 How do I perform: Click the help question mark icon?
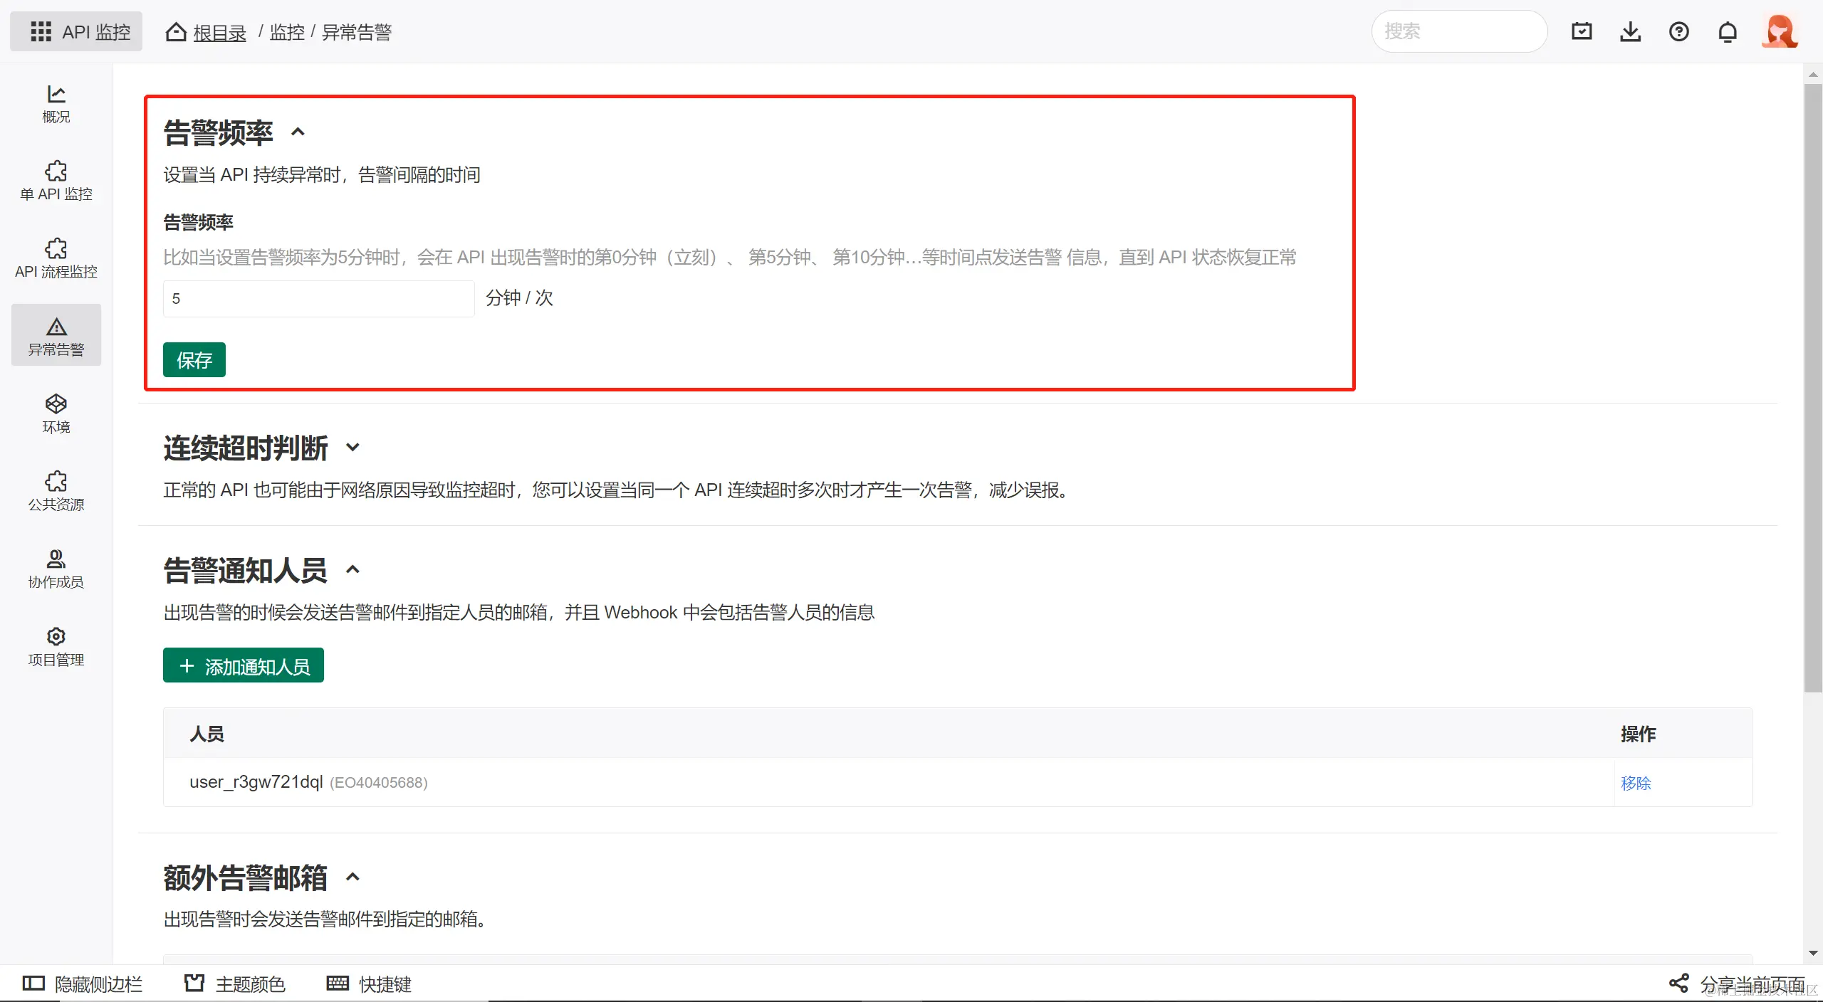pyautogui.click(x=1678, y=32)
